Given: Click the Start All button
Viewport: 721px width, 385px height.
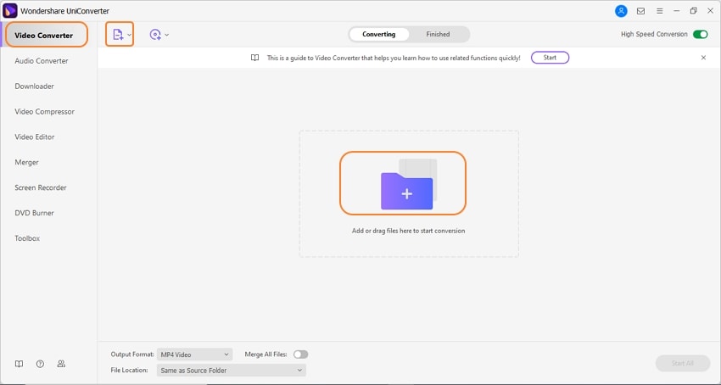Looking at the screenshot, I should coord(682,363).
